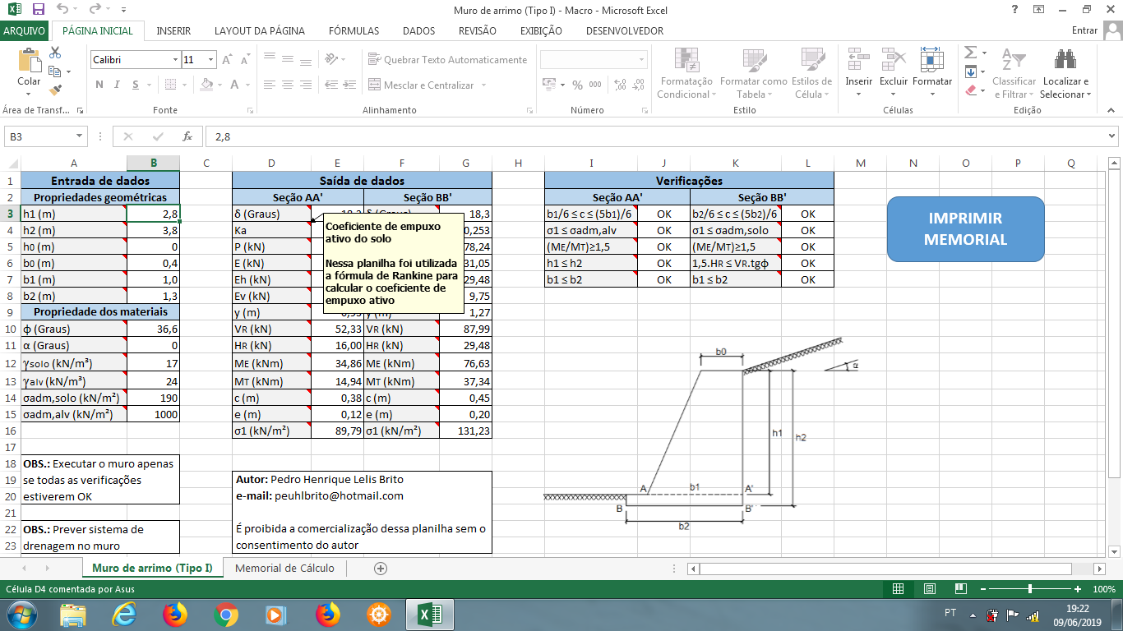Adjust the zoom slider in the status bar

pos(1030,589)
